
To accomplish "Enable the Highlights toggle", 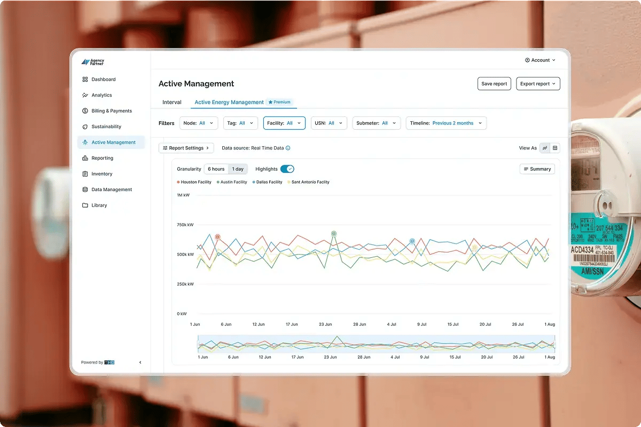I will coord(287,169).
